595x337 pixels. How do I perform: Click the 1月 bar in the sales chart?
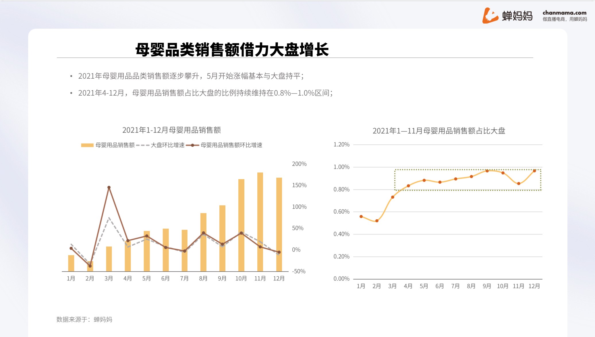coord(71,263)
